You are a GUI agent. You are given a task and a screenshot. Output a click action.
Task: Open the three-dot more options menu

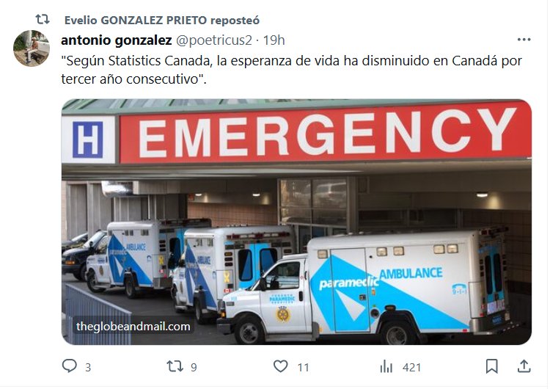pyautogui.click(x=524, y=40)
